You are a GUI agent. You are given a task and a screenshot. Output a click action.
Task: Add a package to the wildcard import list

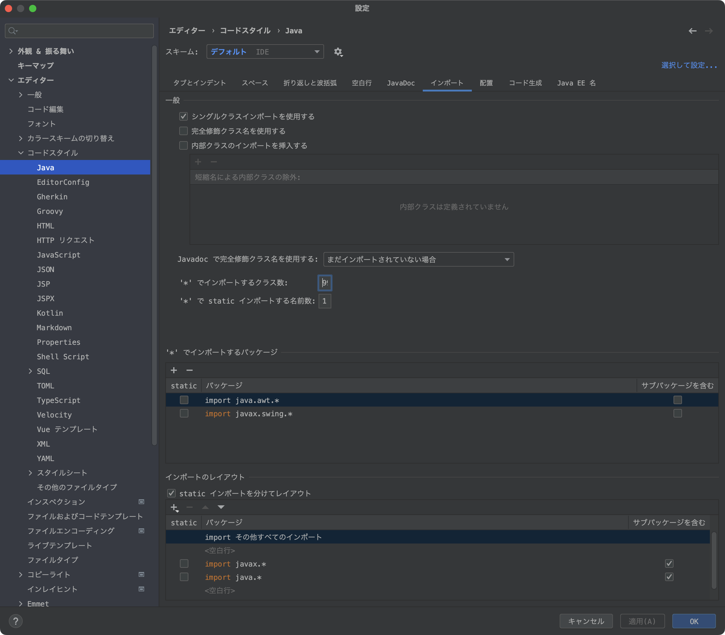click(174, 370)
